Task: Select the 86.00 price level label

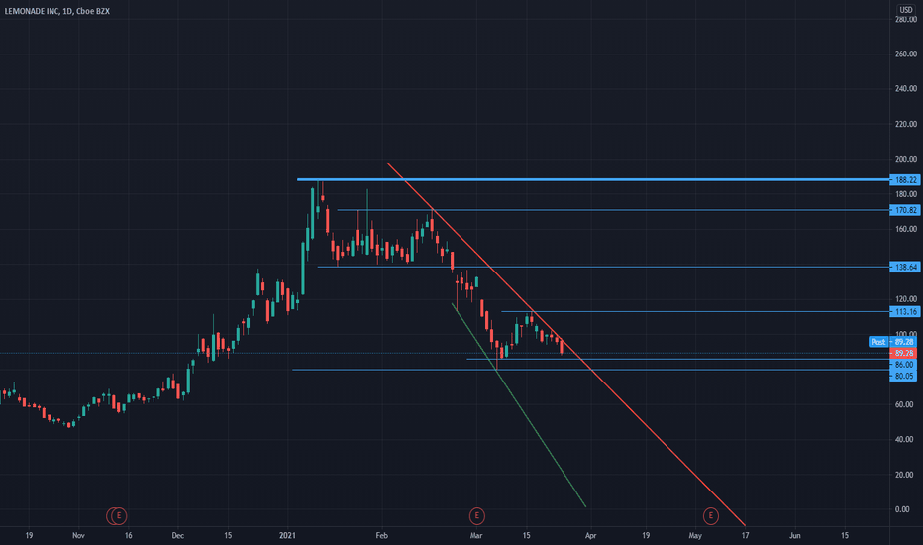Action: (903, 365)
